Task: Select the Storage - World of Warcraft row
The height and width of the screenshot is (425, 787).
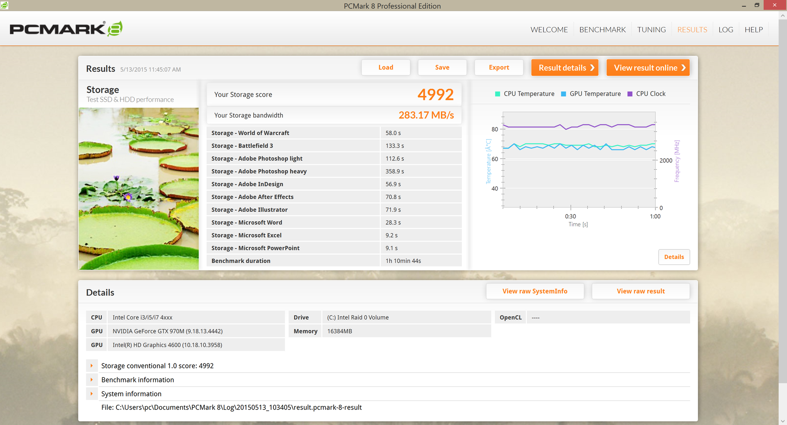Action: [x=334, y=133]
